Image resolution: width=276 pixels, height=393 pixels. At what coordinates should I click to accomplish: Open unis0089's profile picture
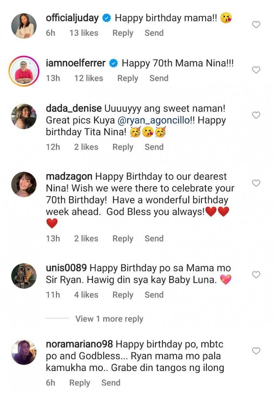click(24, 276)
